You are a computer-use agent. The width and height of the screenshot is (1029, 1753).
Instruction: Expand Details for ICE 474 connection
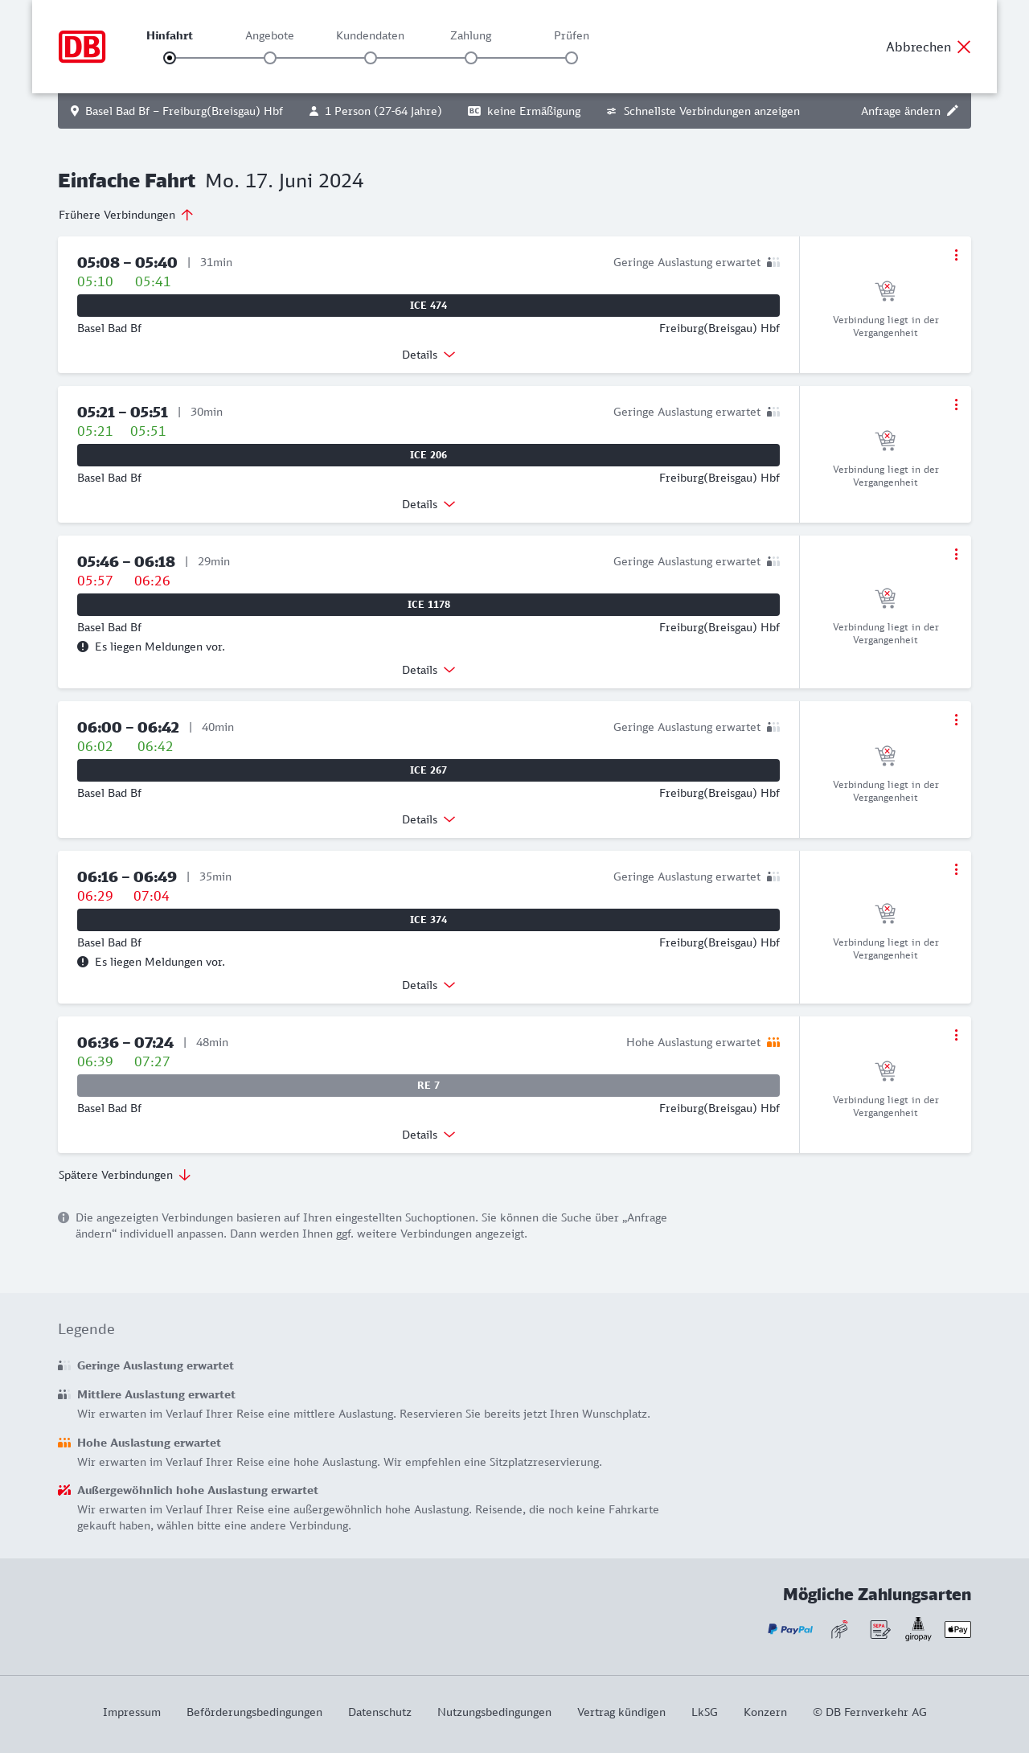428,355
